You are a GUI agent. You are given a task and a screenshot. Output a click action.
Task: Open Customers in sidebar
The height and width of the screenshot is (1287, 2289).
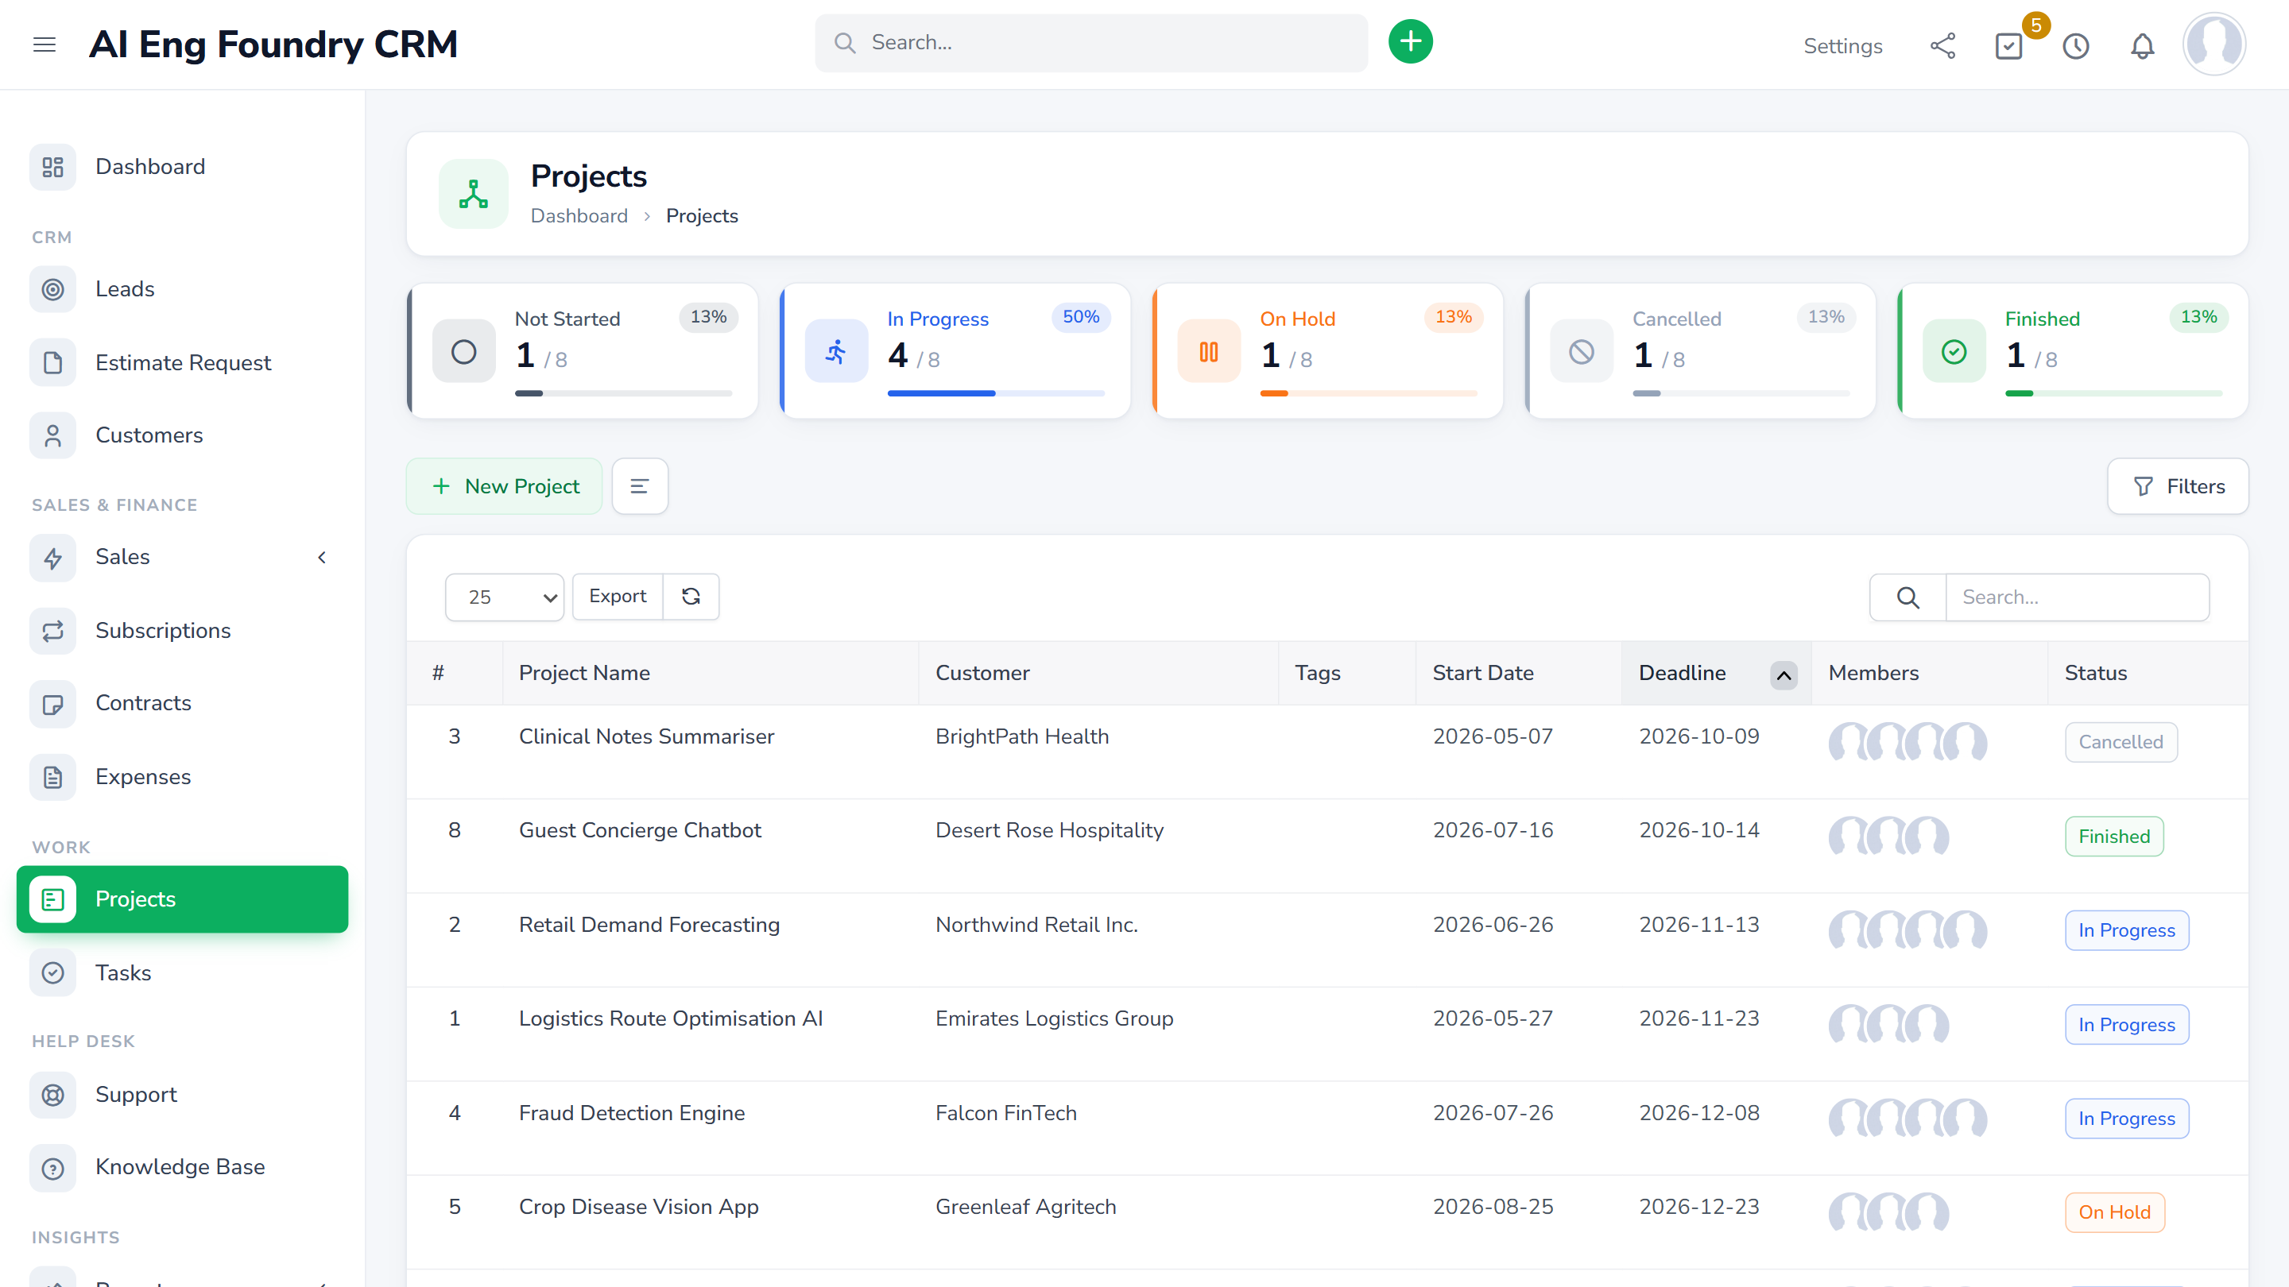tap(182, 435)
